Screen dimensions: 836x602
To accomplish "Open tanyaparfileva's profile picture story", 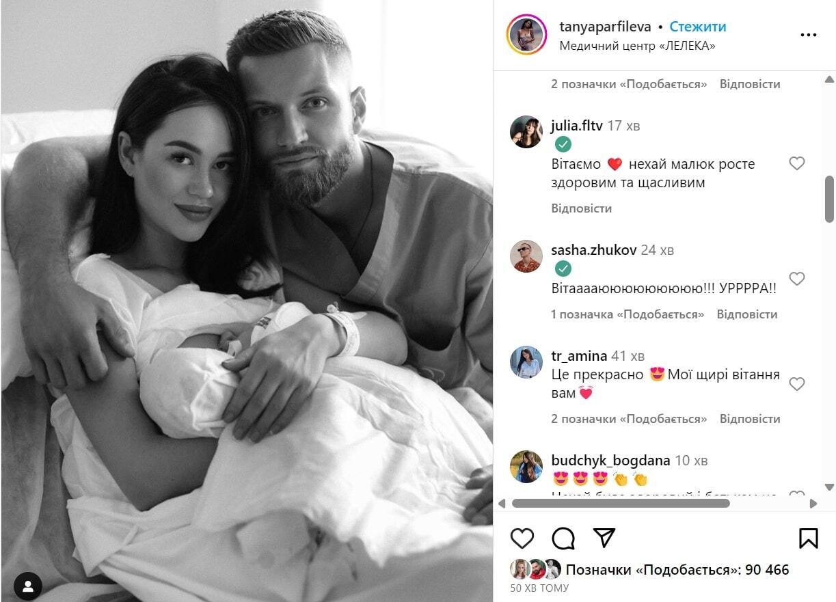I will [x=526, y=35].
